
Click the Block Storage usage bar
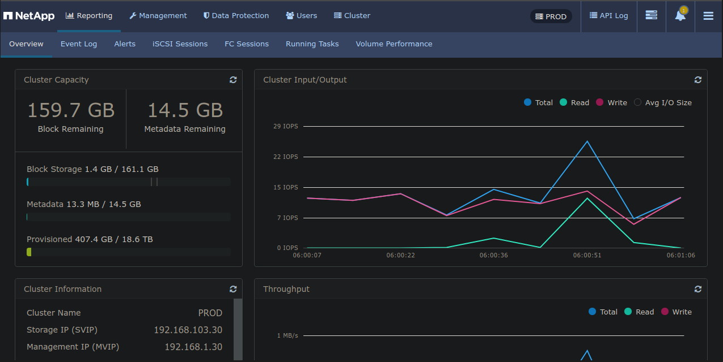coord(129,182)
